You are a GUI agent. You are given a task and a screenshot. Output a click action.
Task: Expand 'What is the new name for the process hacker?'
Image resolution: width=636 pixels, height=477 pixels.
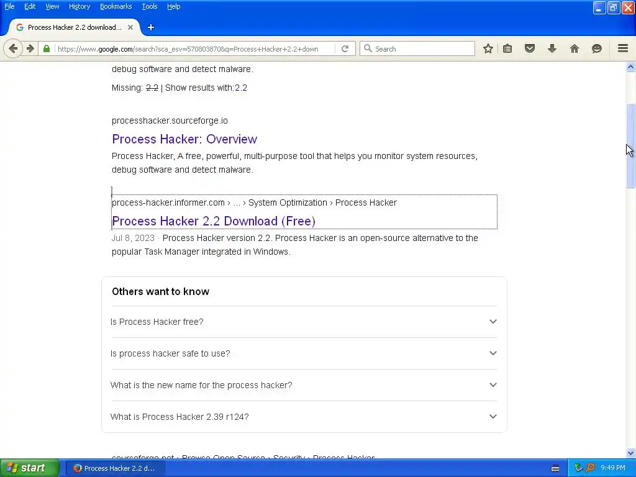[x=304, y=385]
